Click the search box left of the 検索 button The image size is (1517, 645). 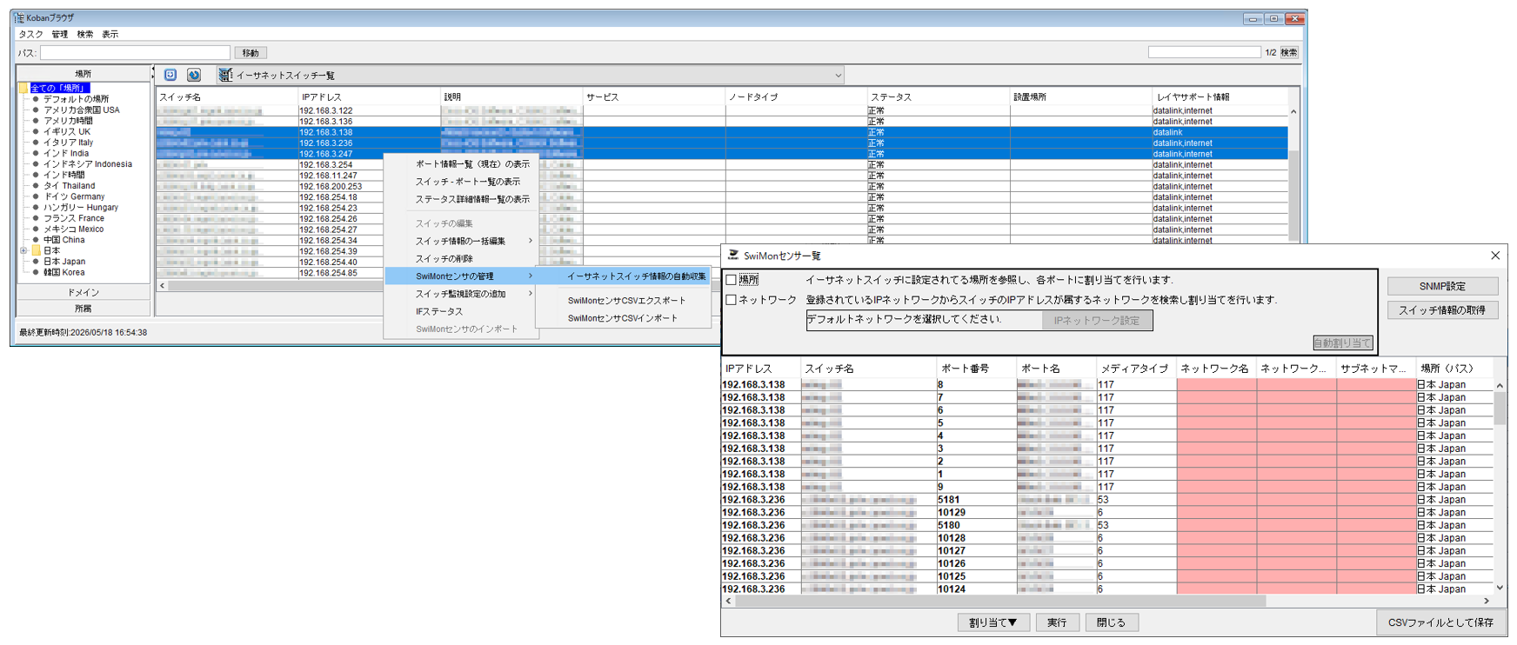pyautogui.click(x=1204, y=52)
